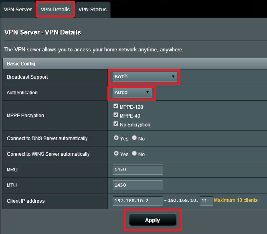This screenshot has width=267, height=234.
Task: Choose No for Connect to WINS Server automatically
Action: click(134, 153)
